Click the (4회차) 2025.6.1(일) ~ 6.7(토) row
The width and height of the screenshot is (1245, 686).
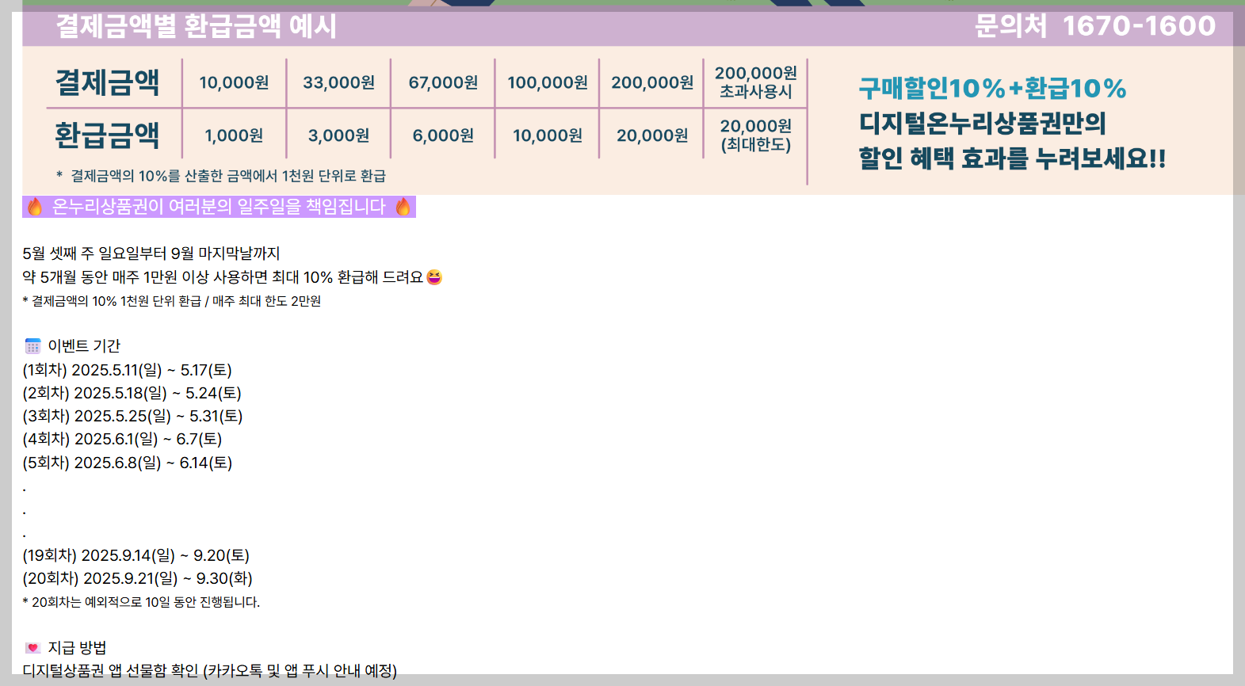[122, 439]
